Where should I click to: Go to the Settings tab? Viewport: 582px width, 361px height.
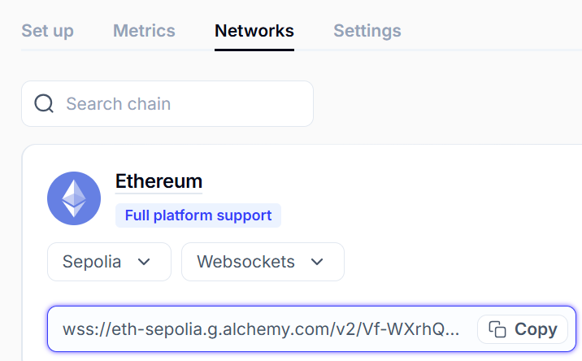(367, 31)
